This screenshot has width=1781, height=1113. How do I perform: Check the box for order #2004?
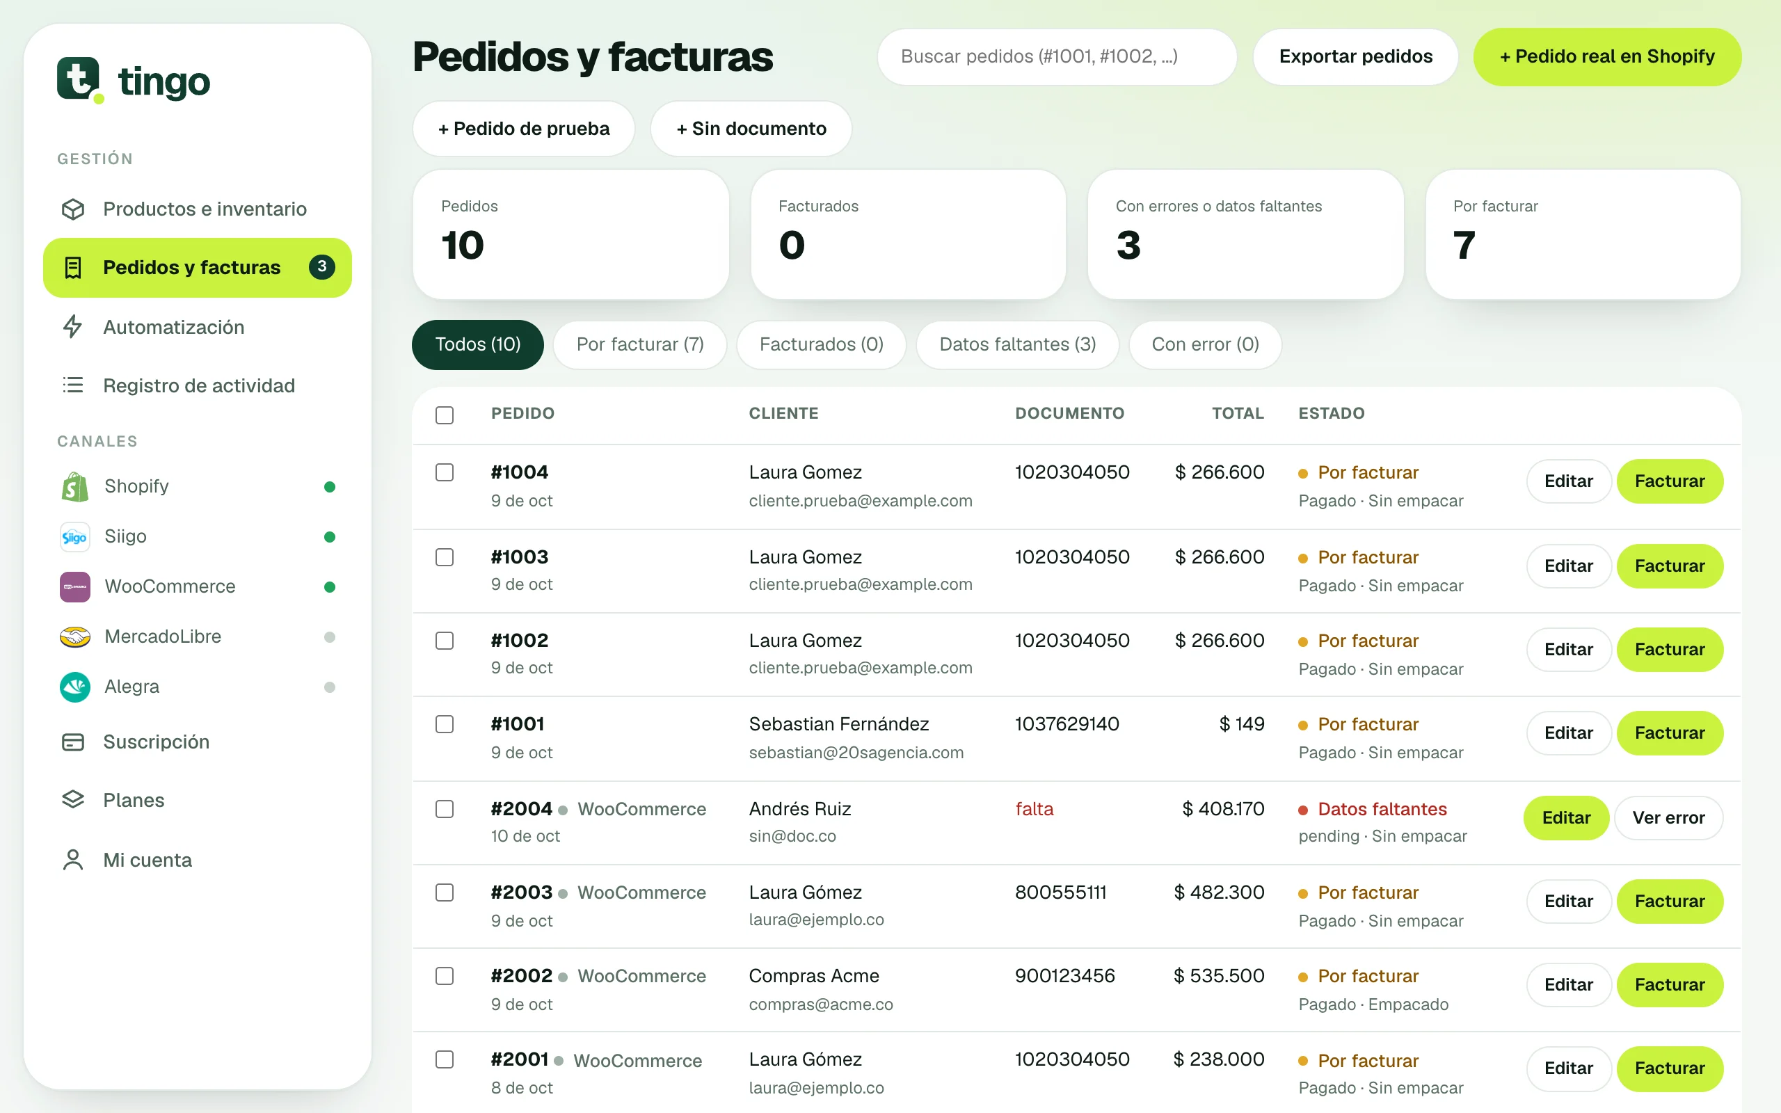[x=445, y=809]
